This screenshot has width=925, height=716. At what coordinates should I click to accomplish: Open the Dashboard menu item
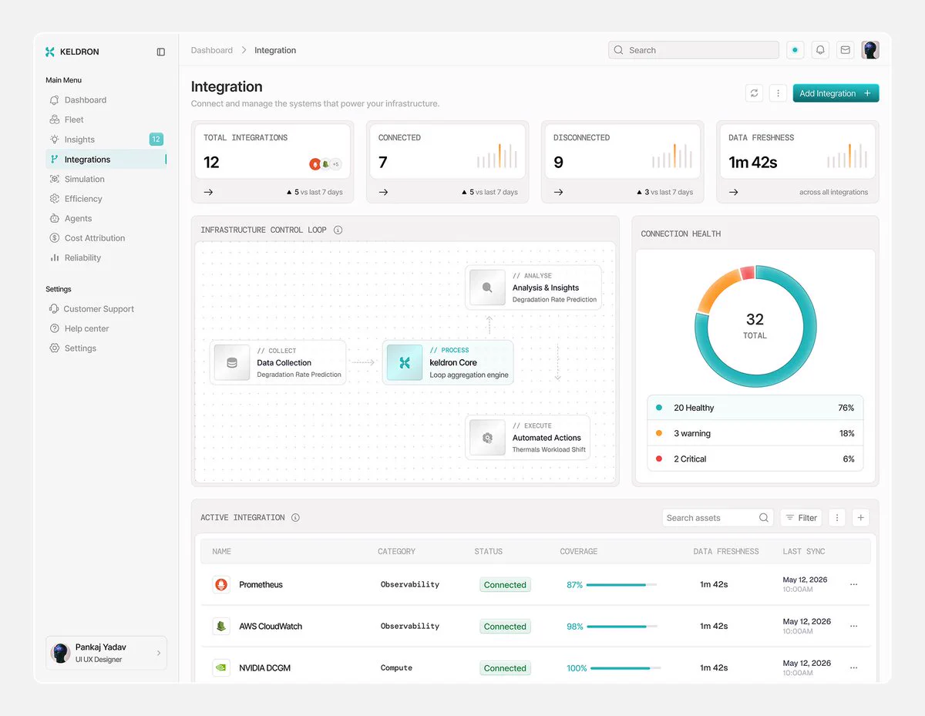(x=106, y=100)
